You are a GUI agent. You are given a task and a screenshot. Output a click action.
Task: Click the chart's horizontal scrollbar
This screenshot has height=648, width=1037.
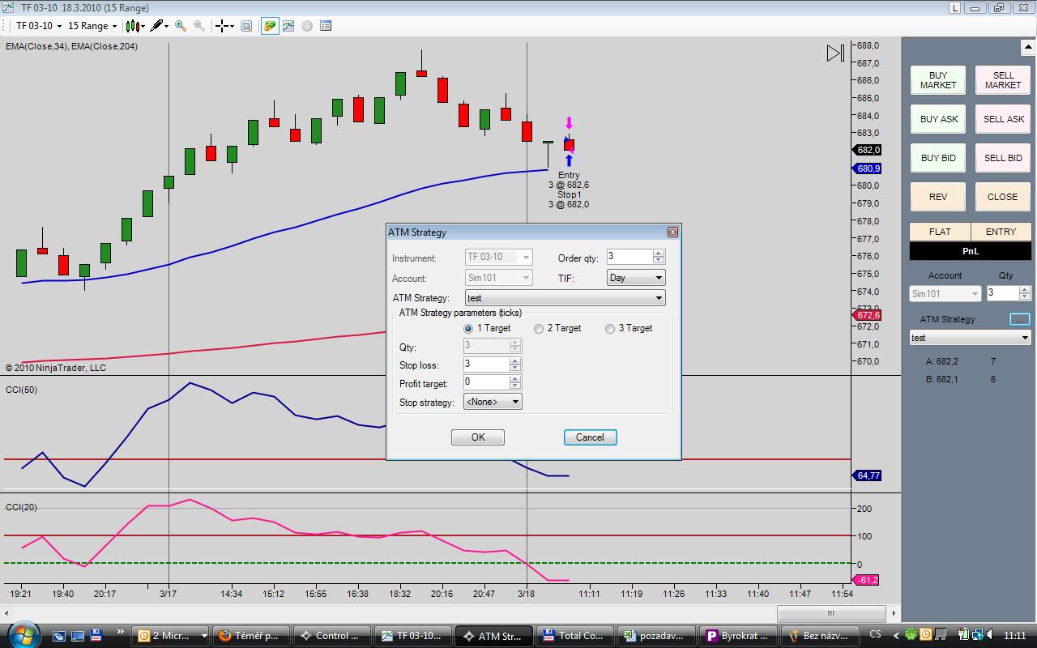pos(830,613)
